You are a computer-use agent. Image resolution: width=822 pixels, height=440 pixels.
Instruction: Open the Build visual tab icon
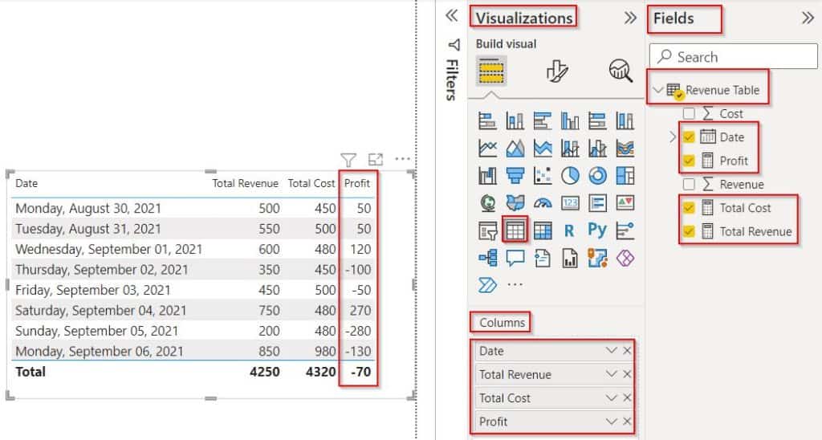pos(491,71)
